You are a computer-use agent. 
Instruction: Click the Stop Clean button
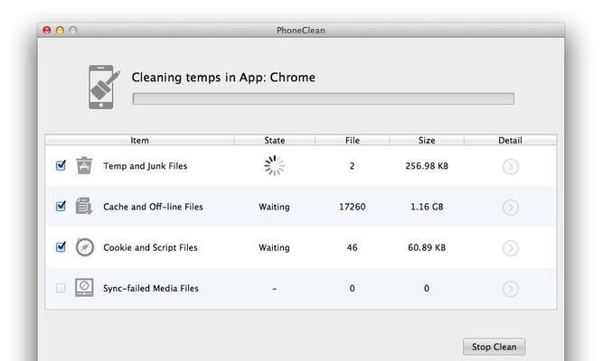494,347
